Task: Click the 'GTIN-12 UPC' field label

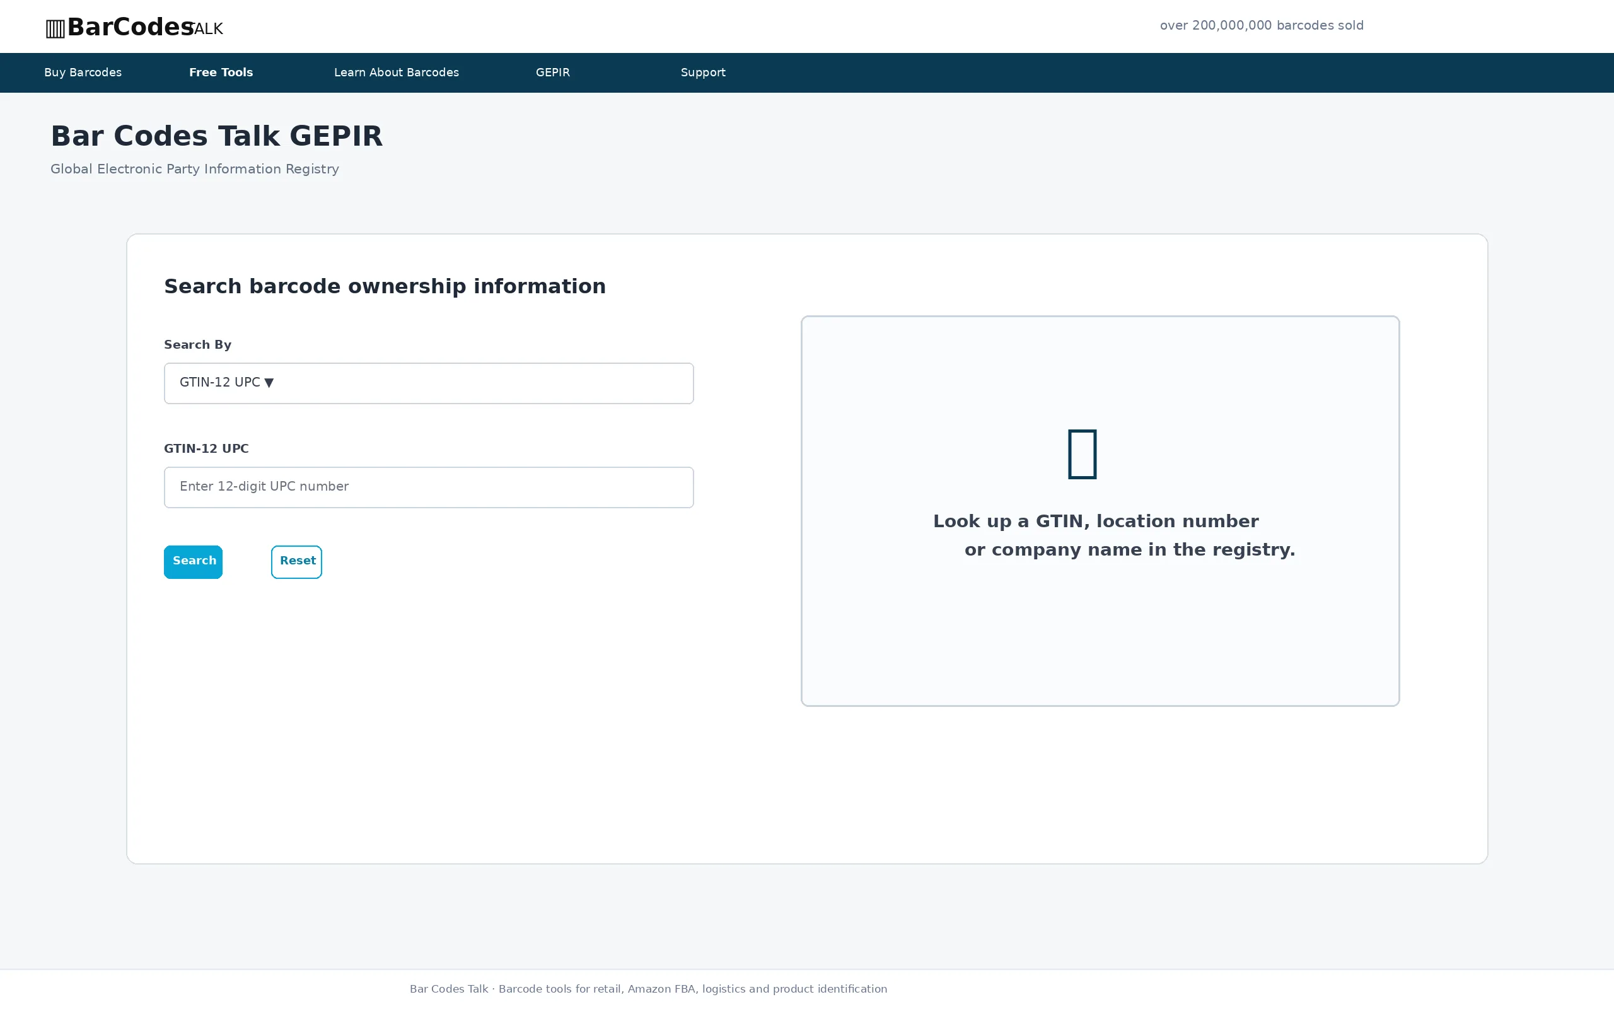Action: [206, 448]
